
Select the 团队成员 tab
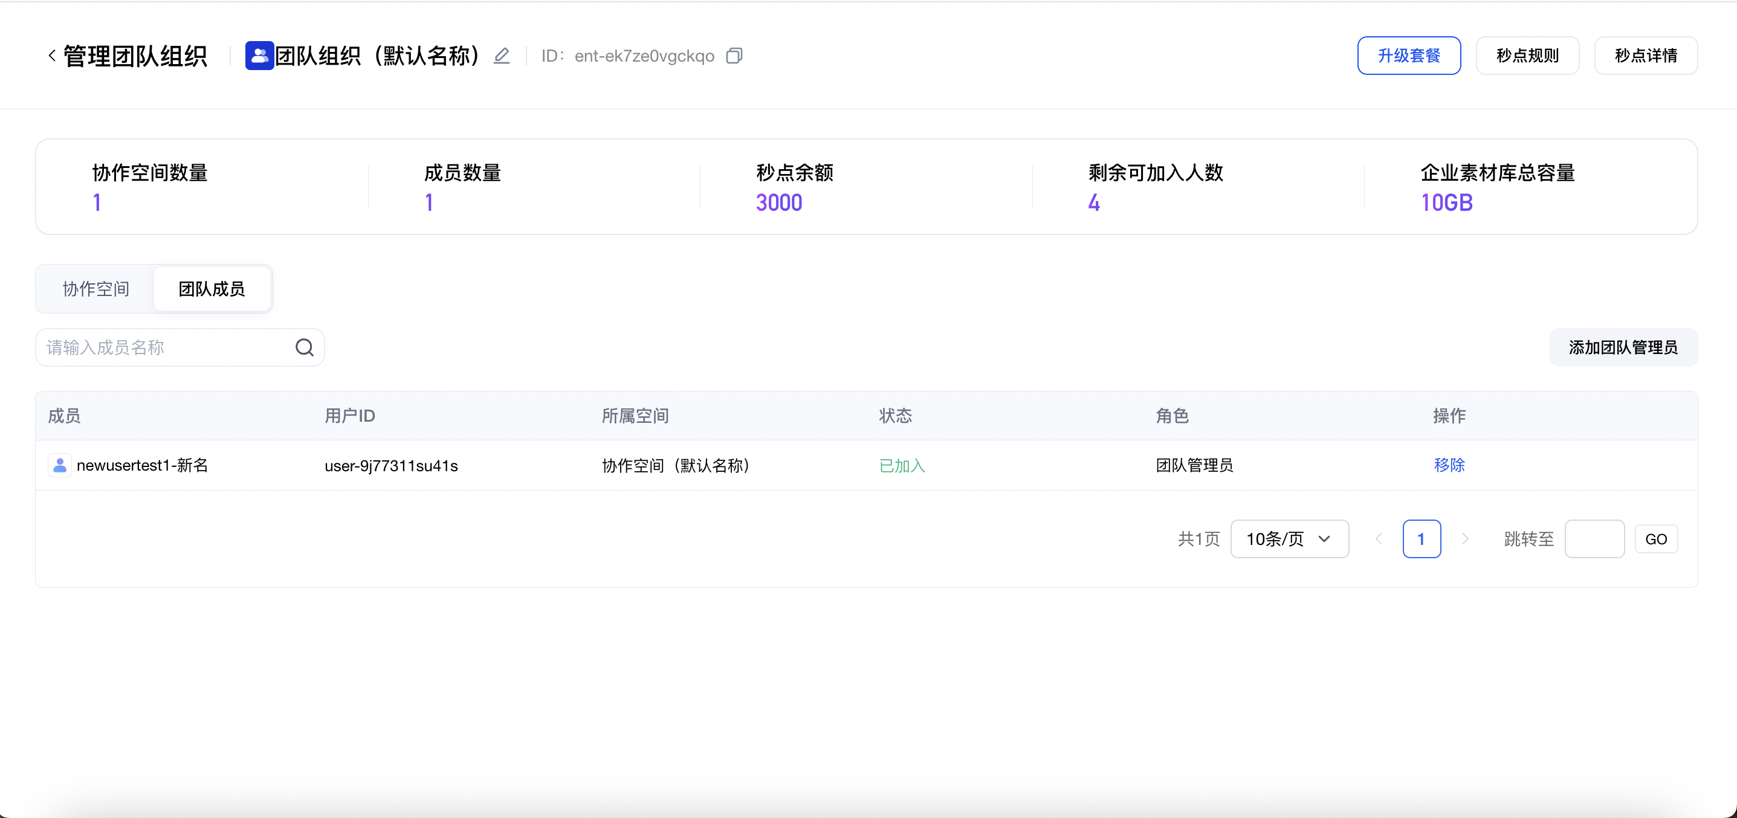click(x=212, y=289)
